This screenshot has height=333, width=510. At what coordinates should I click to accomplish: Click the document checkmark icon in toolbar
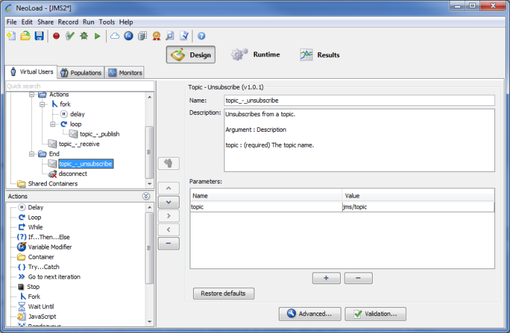(x=184, y=36)
